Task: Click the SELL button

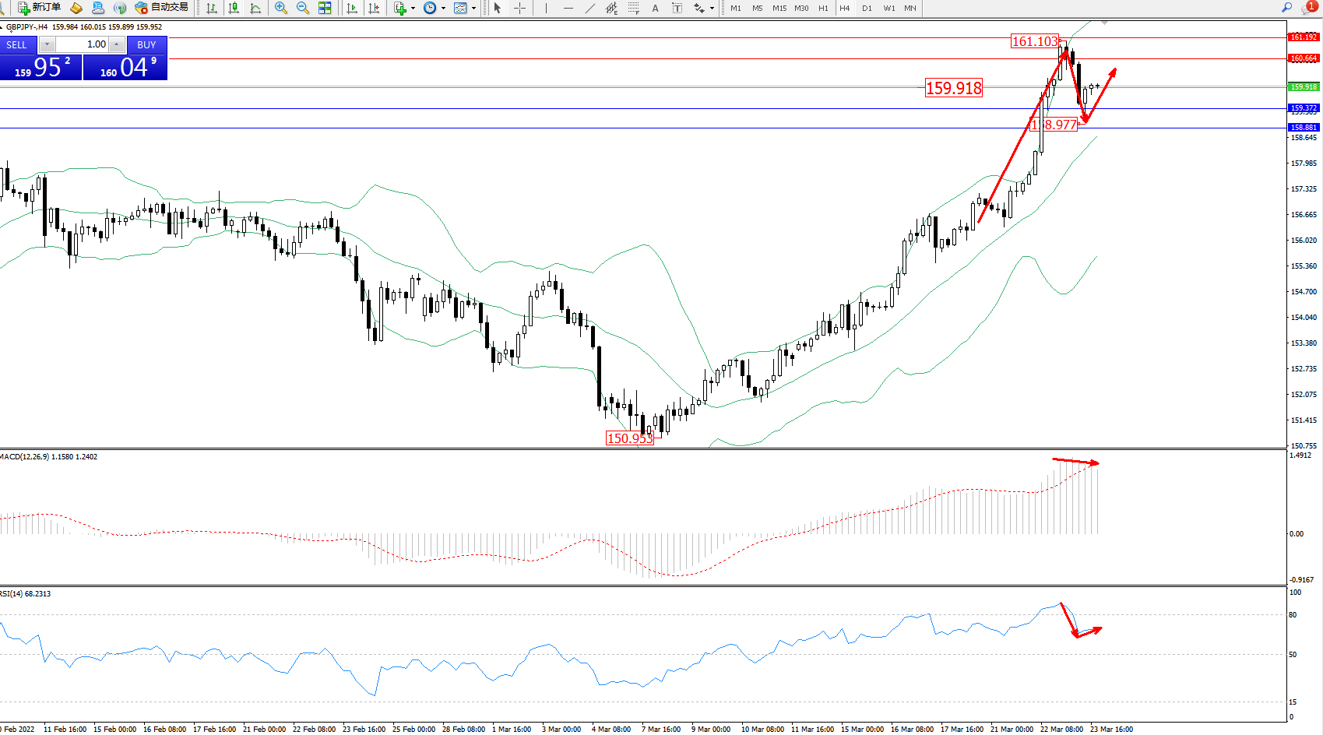Action: (x=17, y=44)
